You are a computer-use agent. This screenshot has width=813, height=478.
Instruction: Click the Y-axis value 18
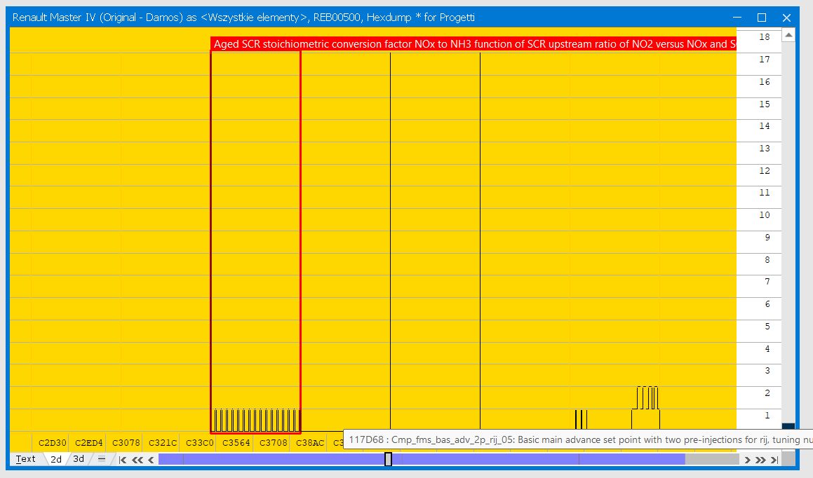point(765,36)
